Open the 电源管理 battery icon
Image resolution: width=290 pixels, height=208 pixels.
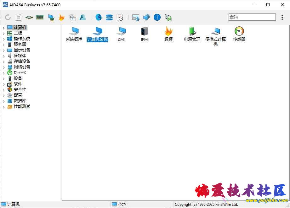(192, 31)
